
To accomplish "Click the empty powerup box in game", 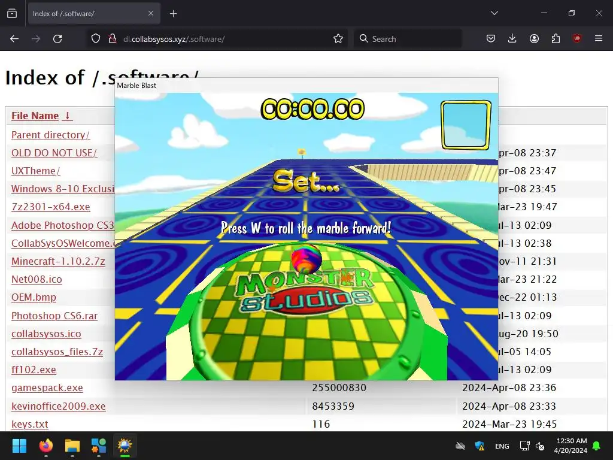I will point(466,125).
